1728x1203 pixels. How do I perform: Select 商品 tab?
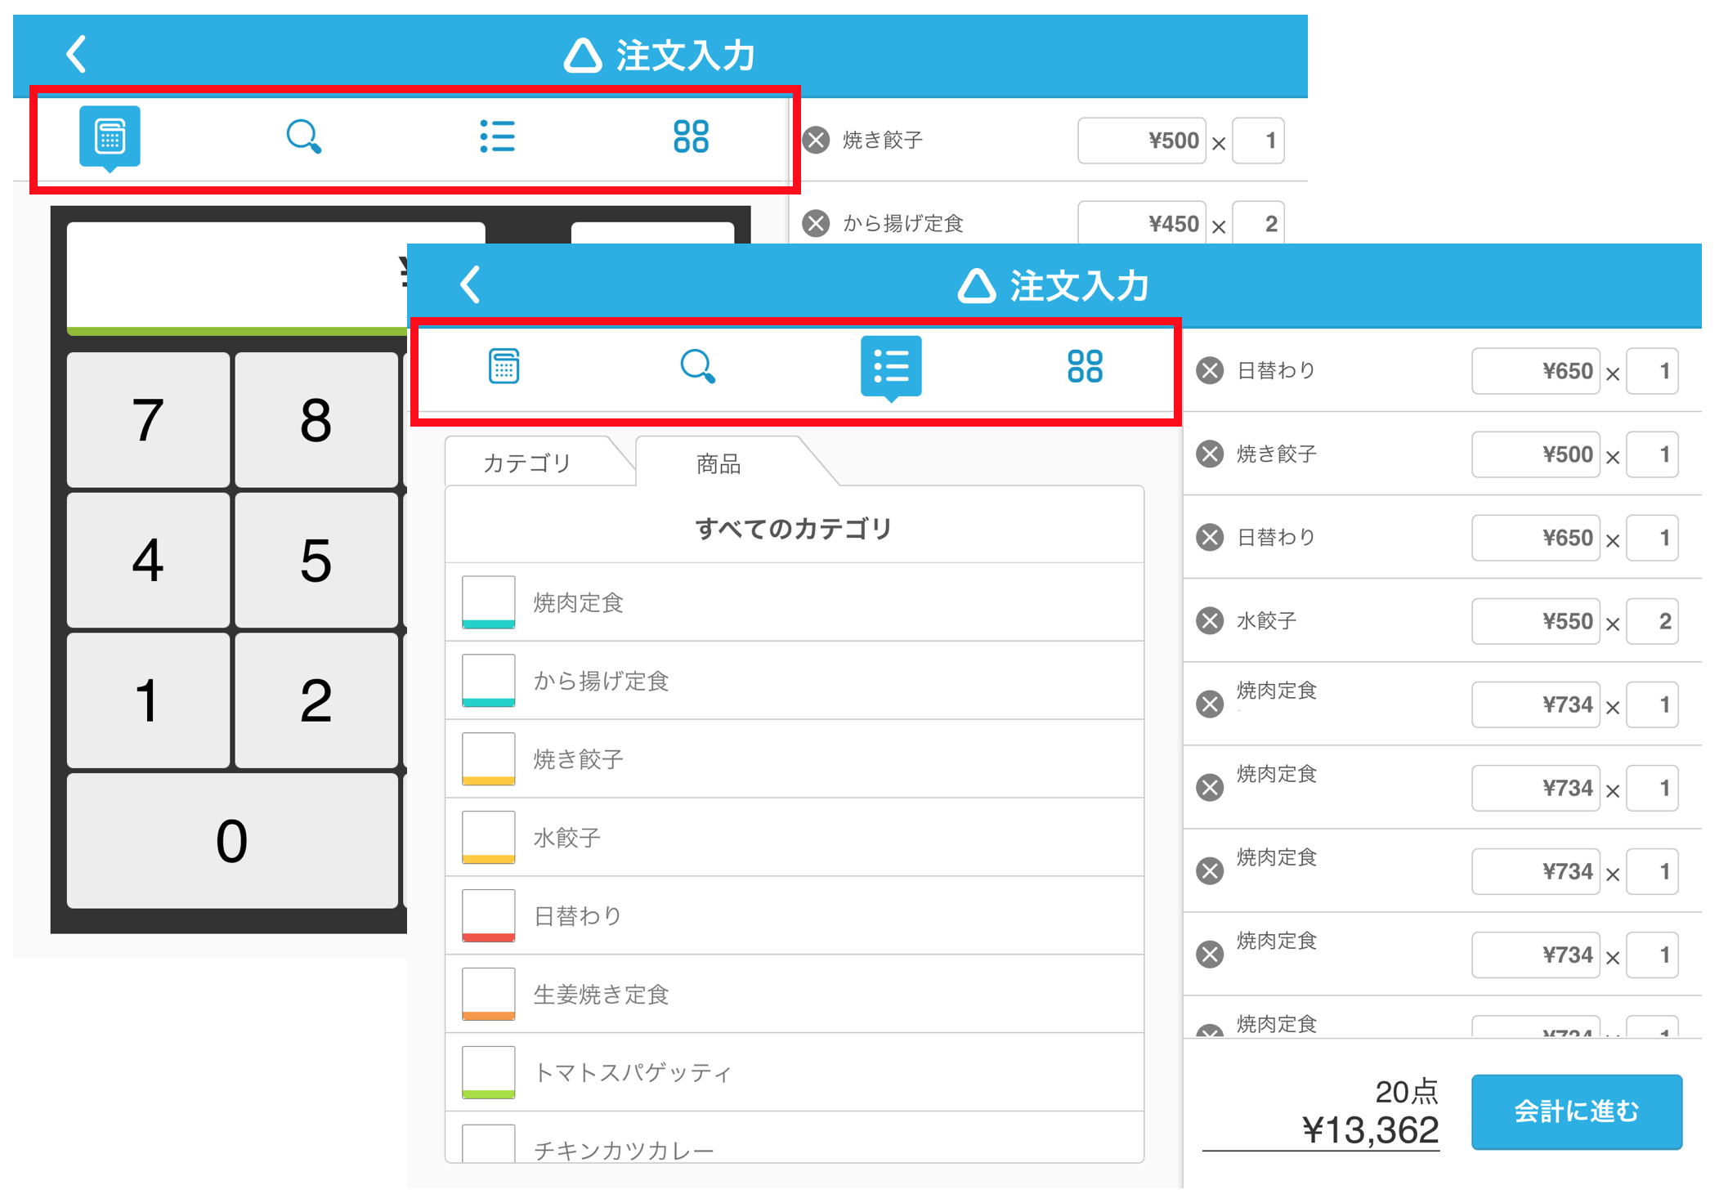[719, 463]
